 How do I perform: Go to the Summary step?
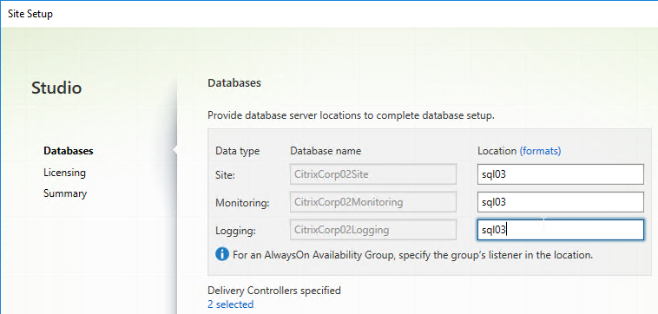pyautogui.click(x=65, y=193)
